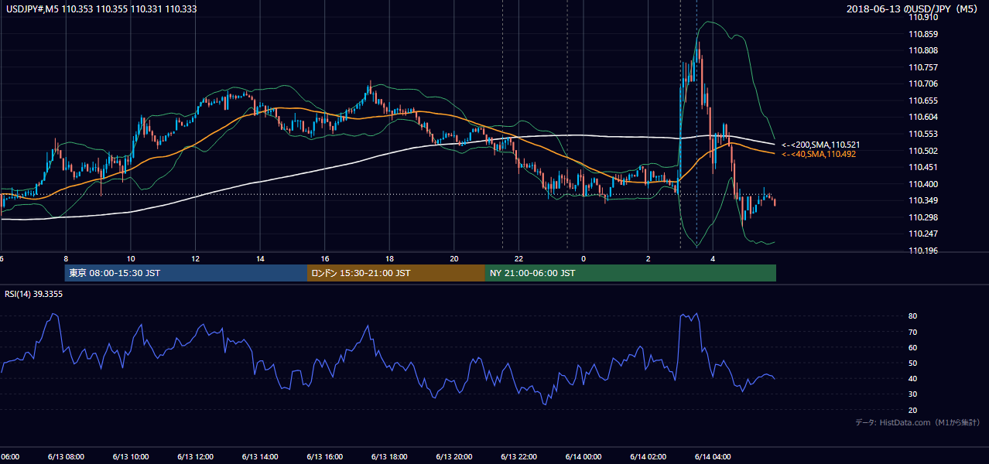Click RSI scale value 50
This screenshot has height=464, width=989.
tap(913, 363)
